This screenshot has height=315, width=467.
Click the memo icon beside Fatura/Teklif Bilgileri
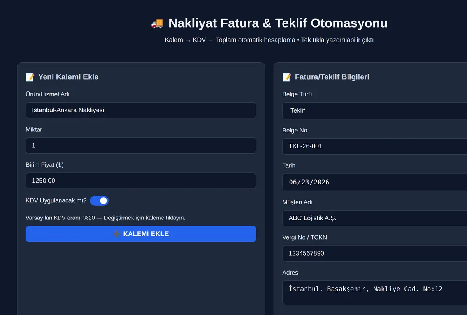coord(287,77)
